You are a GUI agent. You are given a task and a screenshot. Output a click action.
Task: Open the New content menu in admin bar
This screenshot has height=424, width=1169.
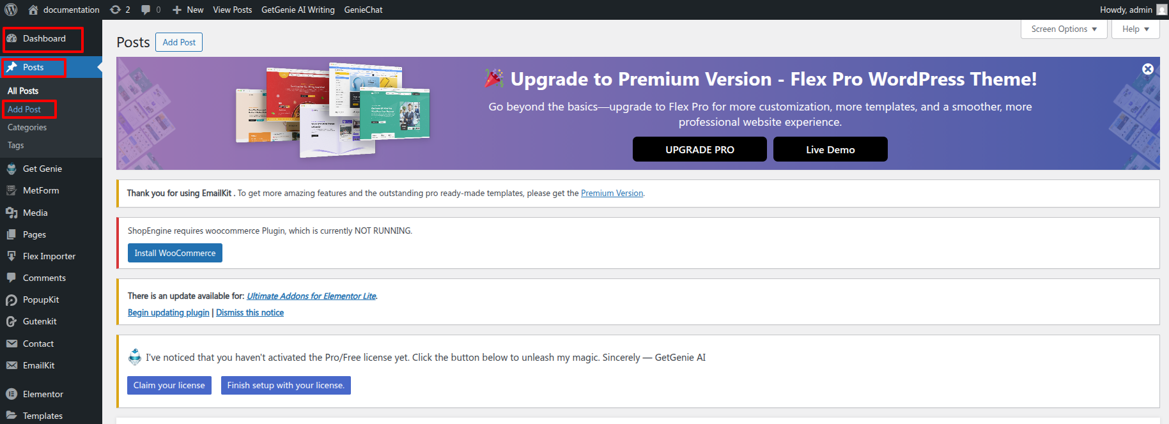pyautogui.click(x=188, y=10)
